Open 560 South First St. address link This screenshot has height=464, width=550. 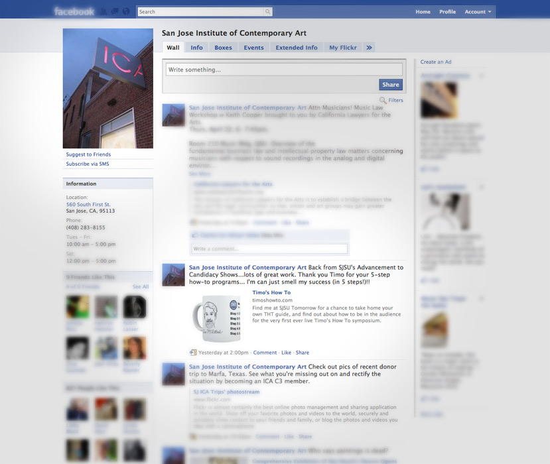(x=88, y=204)
